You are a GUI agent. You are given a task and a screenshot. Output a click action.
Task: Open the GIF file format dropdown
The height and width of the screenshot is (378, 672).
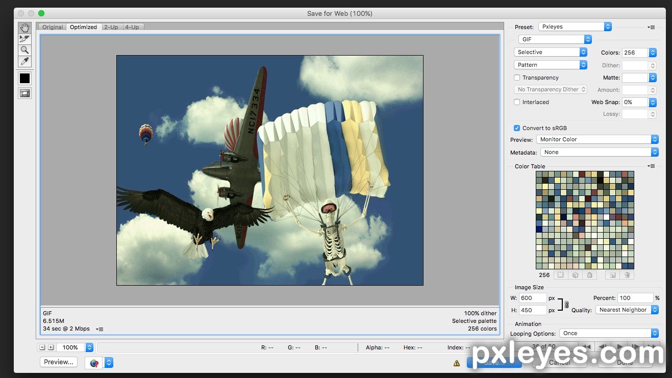[x=555, y=39]
